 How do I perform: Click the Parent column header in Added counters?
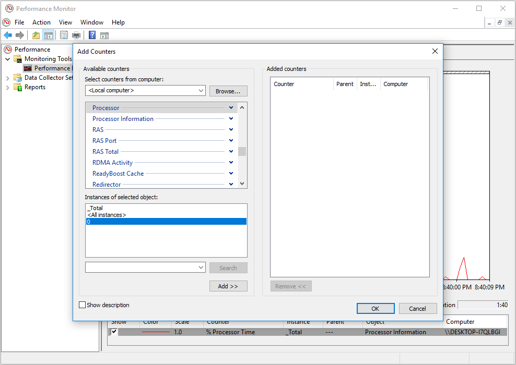pyautogui.click(x=345, y=84)
